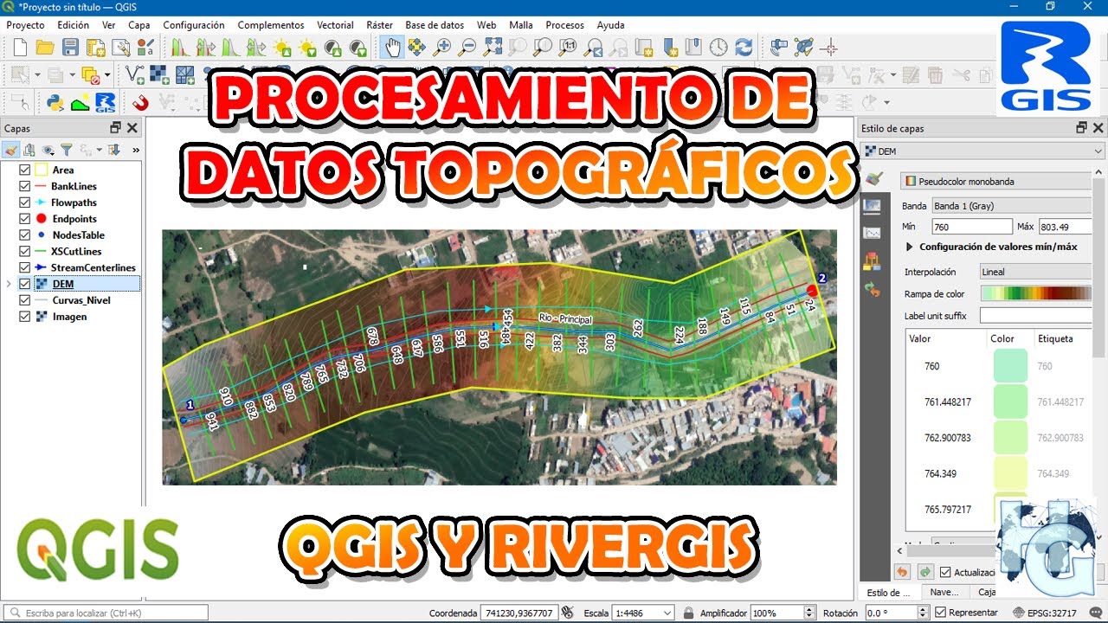Toggle visibility of the StreamCenterlines layer
1108x623 pixels.
24,268
